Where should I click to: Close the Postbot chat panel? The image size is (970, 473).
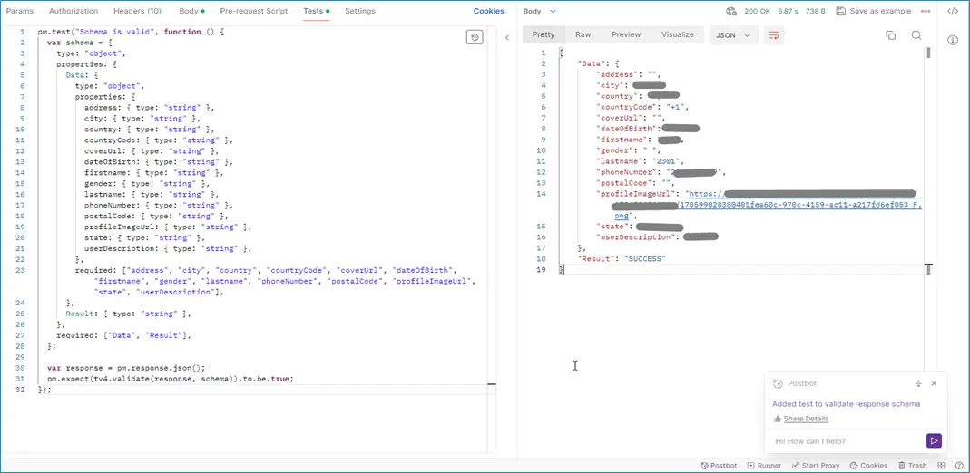coord(934,383)
